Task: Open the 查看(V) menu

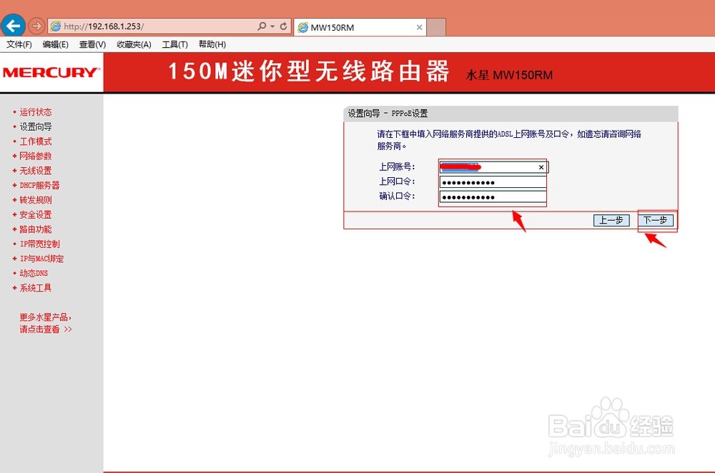Action: coord(92,44)
